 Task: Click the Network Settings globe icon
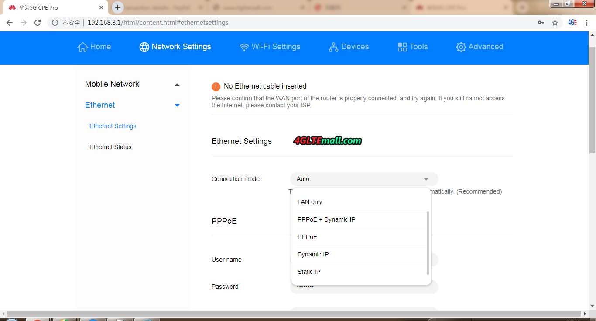(144, 47)
